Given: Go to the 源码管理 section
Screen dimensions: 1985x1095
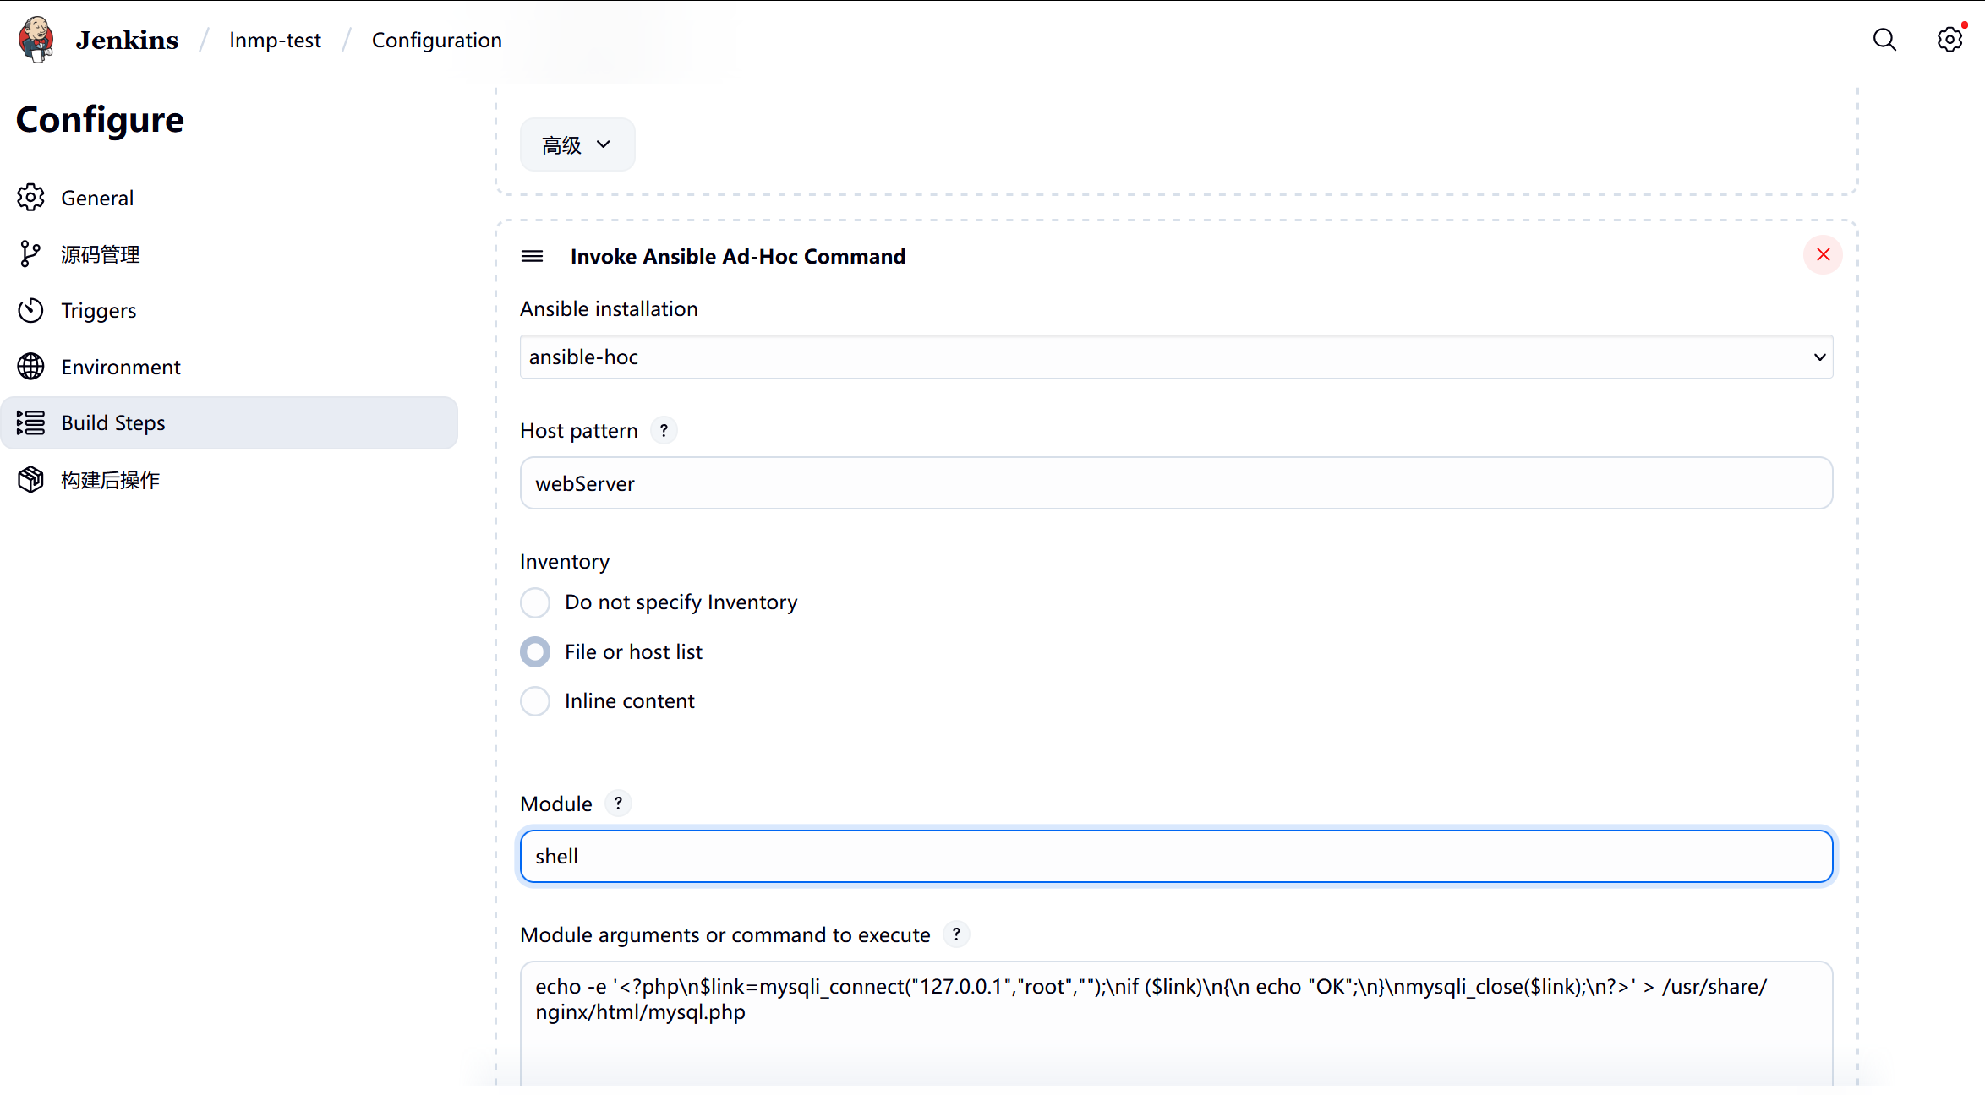Looking at the screenshot, I should [x=229, y=254].
